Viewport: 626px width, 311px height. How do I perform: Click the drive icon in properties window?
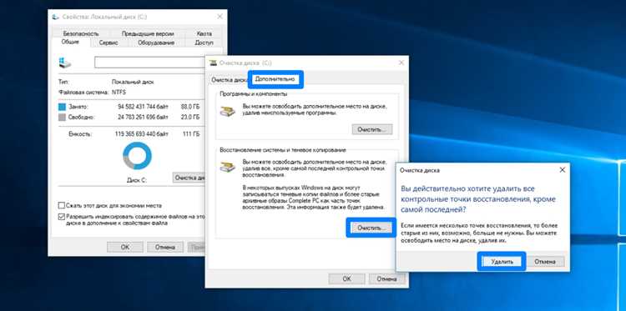[x=64, y=62]
